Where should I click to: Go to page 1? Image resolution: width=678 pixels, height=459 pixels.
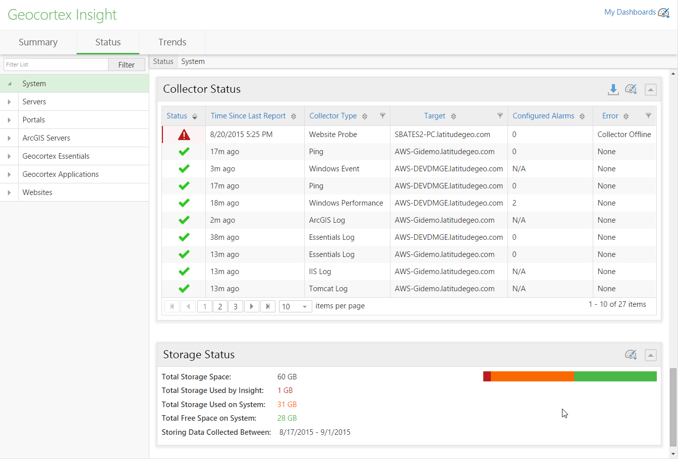(x=205, y=306)
